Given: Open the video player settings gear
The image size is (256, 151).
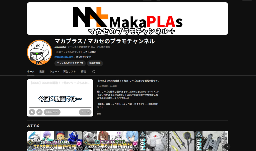Looking at the screenshot, I should (88, 112).
